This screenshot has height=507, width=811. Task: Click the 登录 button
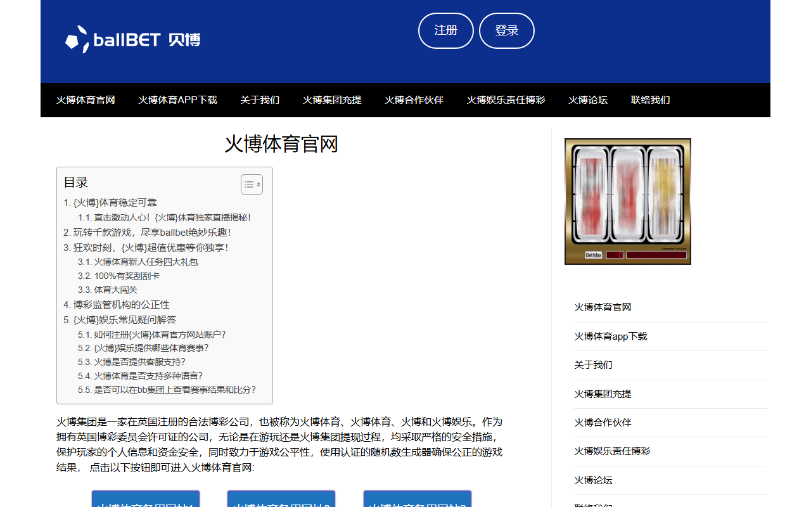pos(507,30)
